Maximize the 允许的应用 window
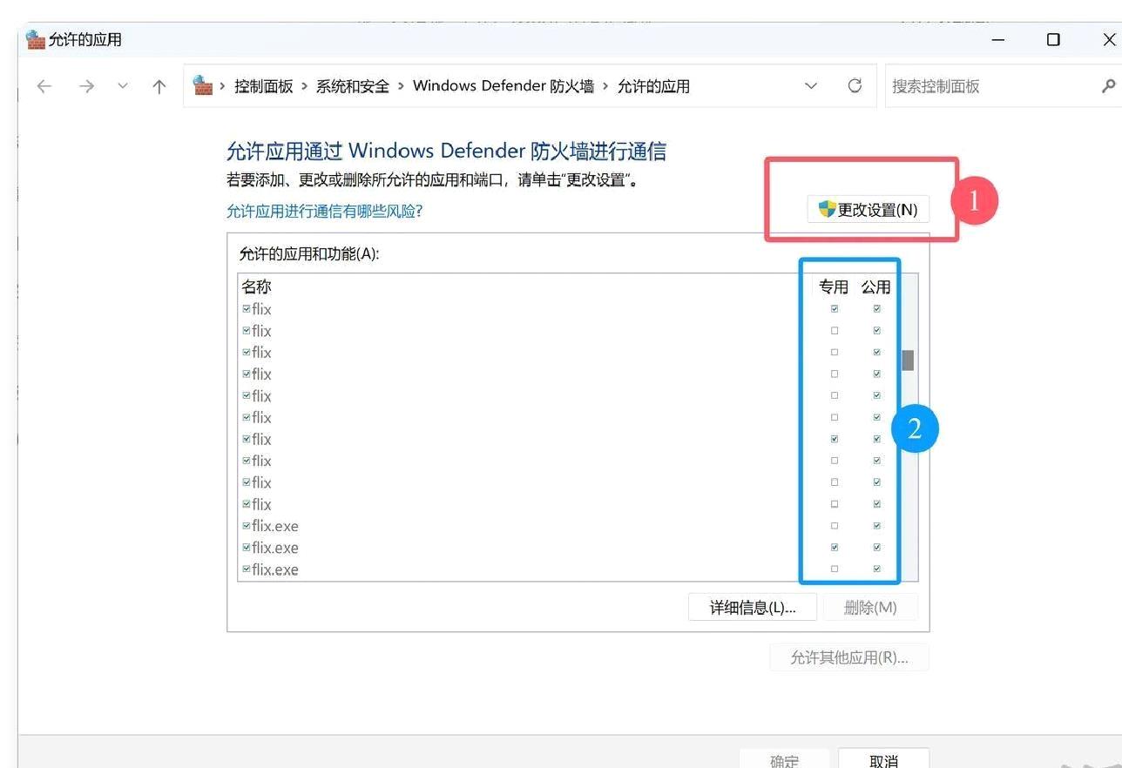 [x=1053, y=39]
